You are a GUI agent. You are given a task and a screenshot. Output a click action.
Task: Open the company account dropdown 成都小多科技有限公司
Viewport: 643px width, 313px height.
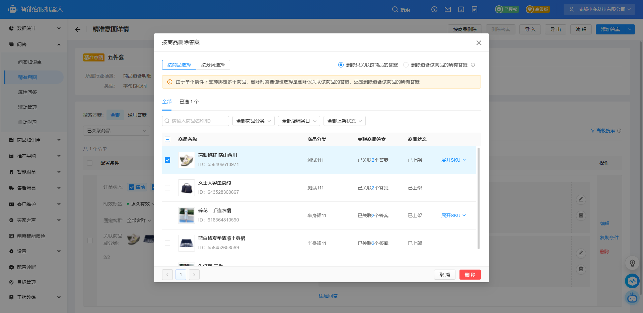pyautogui.click(x=599, y=9)
